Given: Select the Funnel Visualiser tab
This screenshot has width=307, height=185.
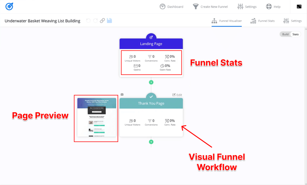Looking at the screenshot, I should click(x=226, y=21).
